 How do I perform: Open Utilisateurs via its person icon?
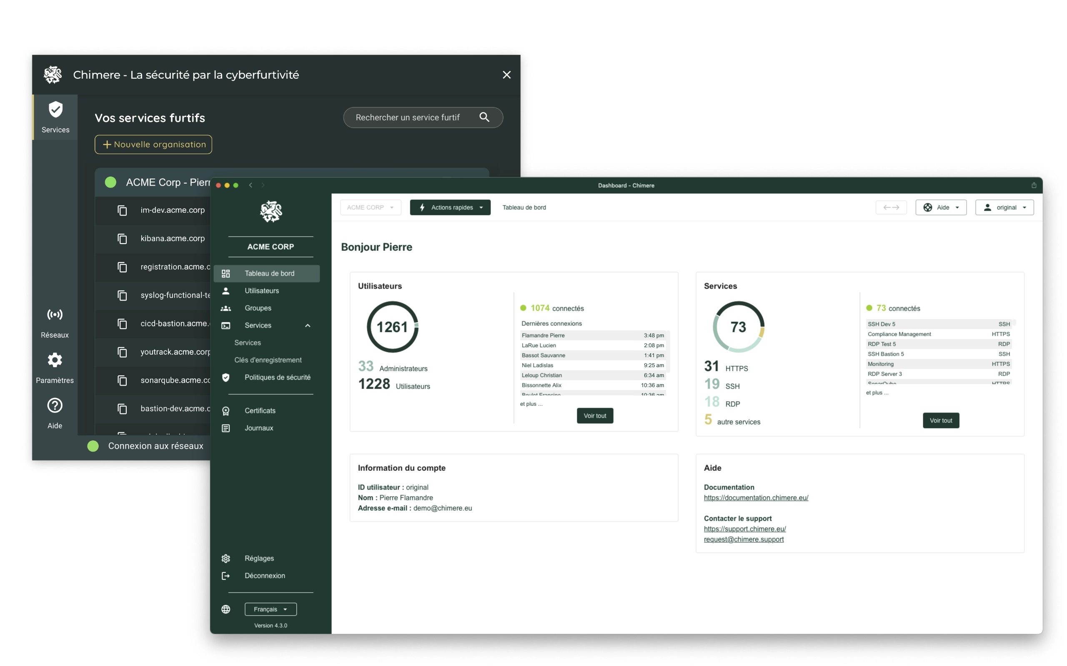226,290
